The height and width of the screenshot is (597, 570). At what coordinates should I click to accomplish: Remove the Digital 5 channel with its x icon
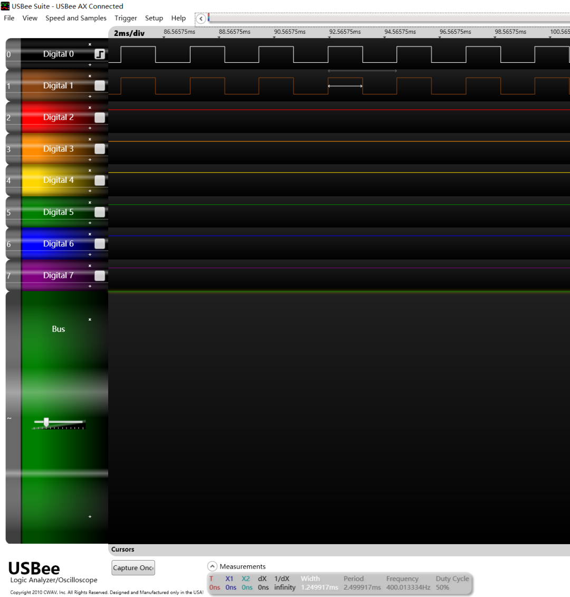click(90, 202)
